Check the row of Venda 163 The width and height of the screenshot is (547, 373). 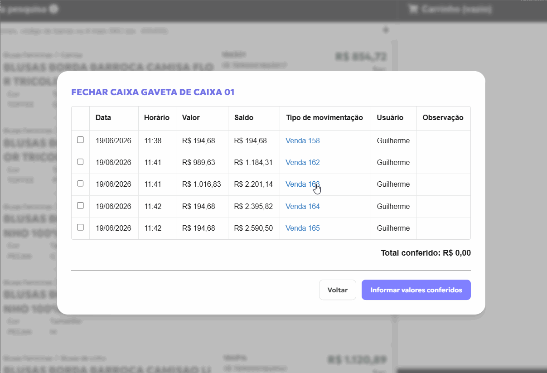coord(80,184)
